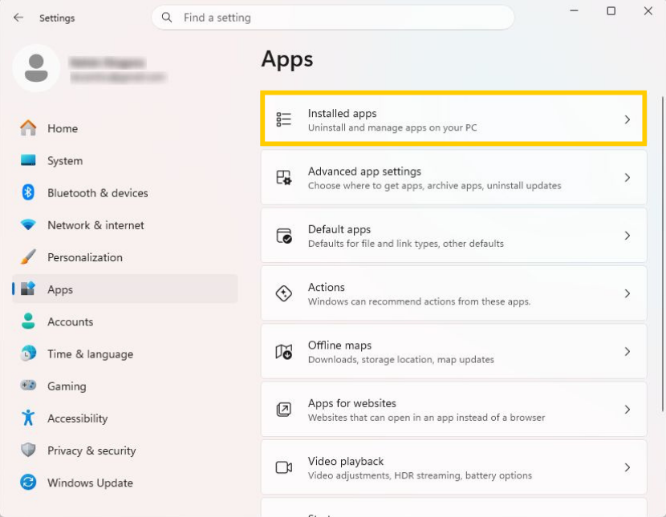The width and height of the screenshot is (666, 517).
Task: Click 'Defaults for file and link types' text
Action: [374, 244]
